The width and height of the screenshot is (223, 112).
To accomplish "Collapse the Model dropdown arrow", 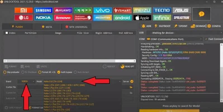I will 120,82.
